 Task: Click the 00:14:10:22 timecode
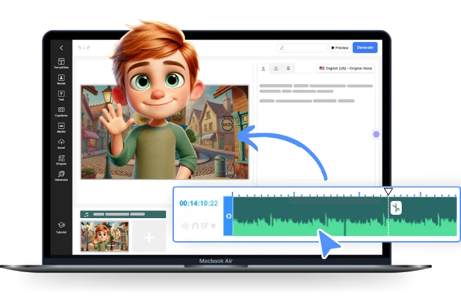click(198, 203)
